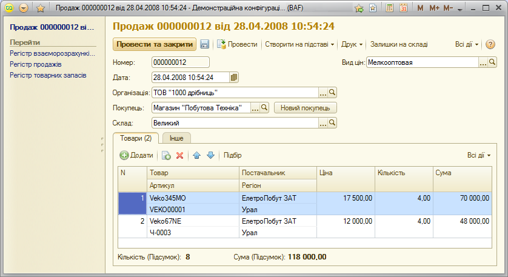Click the Склад field containing Великий
This screenshot has height=277, width=508.
coord(235,123)
